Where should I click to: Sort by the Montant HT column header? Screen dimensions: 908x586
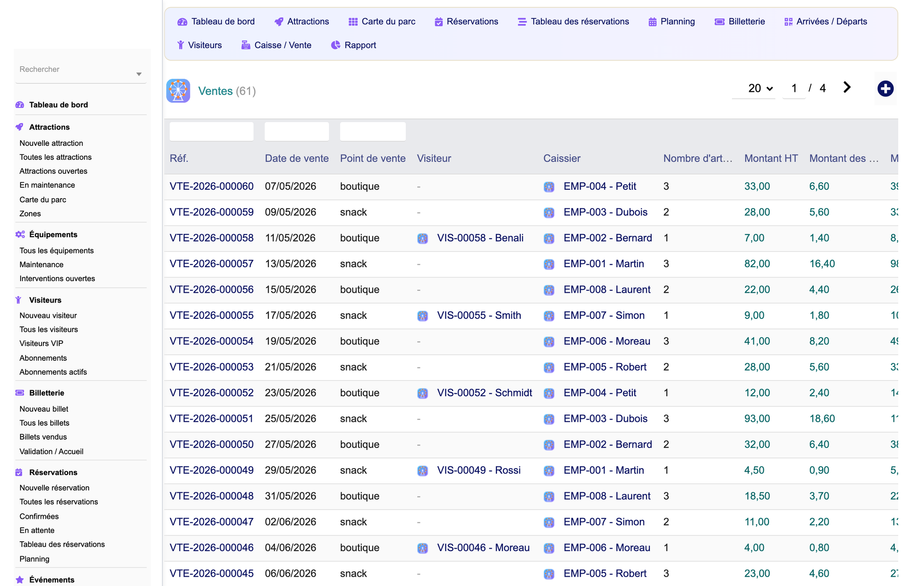click(771, 159)
